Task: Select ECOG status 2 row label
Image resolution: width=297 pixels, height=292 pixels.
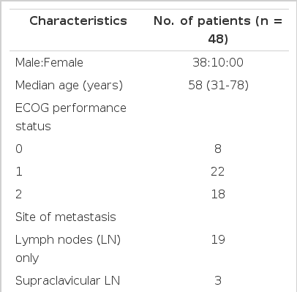Action: pos(19,194)
